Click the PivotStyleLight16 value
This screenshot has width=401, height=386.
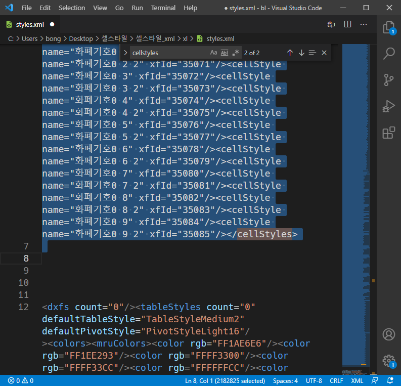[192, 331]
